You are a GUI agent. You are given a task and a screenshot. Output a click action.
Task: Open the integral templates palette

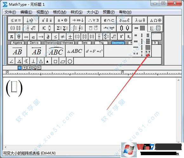(x=78, y=28)
